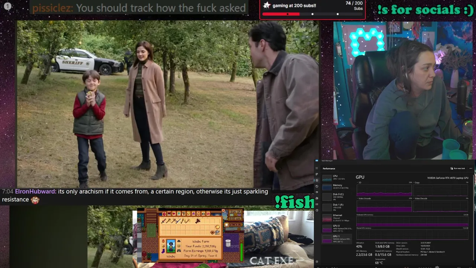Click the Shared GPU memory graph
Image resolution: width=476 pixels, height=268 pixels.
click(412, 234)
